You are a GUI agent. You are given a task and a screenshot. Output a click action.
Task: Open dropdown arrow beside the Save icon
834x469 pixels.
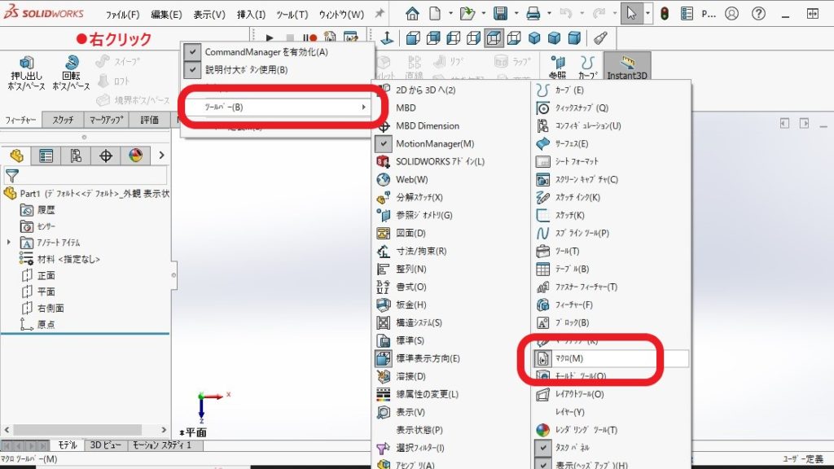515,15
